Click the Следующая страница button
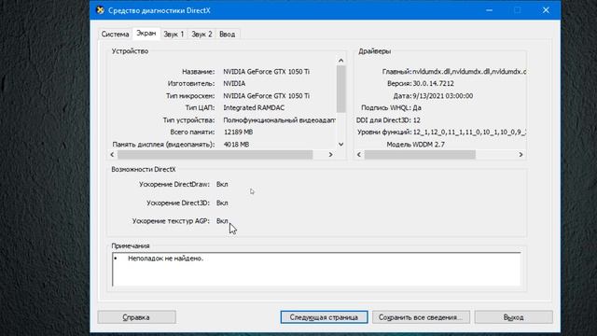The image size is (597, 336). tap(324, 317)
